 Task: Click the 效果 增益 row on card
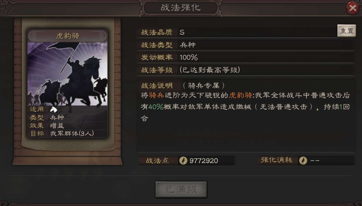click(x=67, y=126)
